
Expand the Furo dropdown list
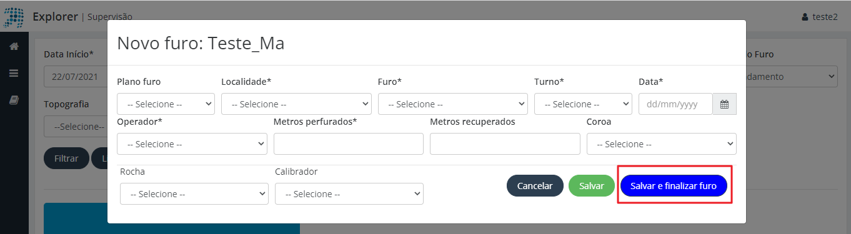point(452,104)
